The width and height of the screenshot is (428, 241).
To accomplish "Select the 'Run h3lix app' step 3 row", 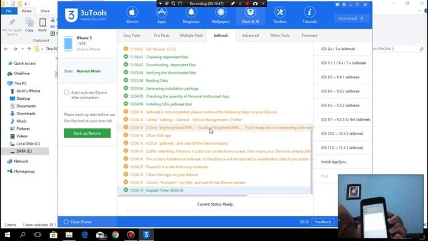I will pos(214,135).
